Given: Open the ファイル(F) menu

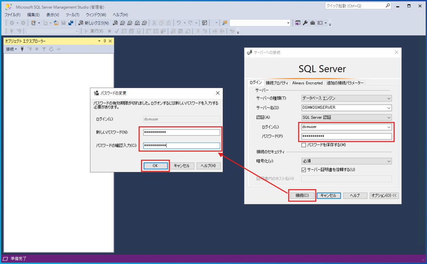Looking at the screenshot, I should pos(12,15).
